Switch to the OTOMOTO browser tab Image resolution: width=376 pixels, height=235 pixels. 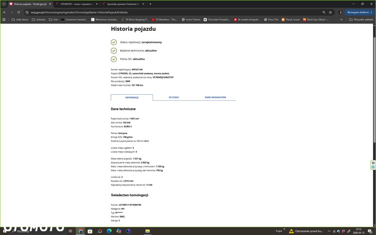click(x=76, y=4)
